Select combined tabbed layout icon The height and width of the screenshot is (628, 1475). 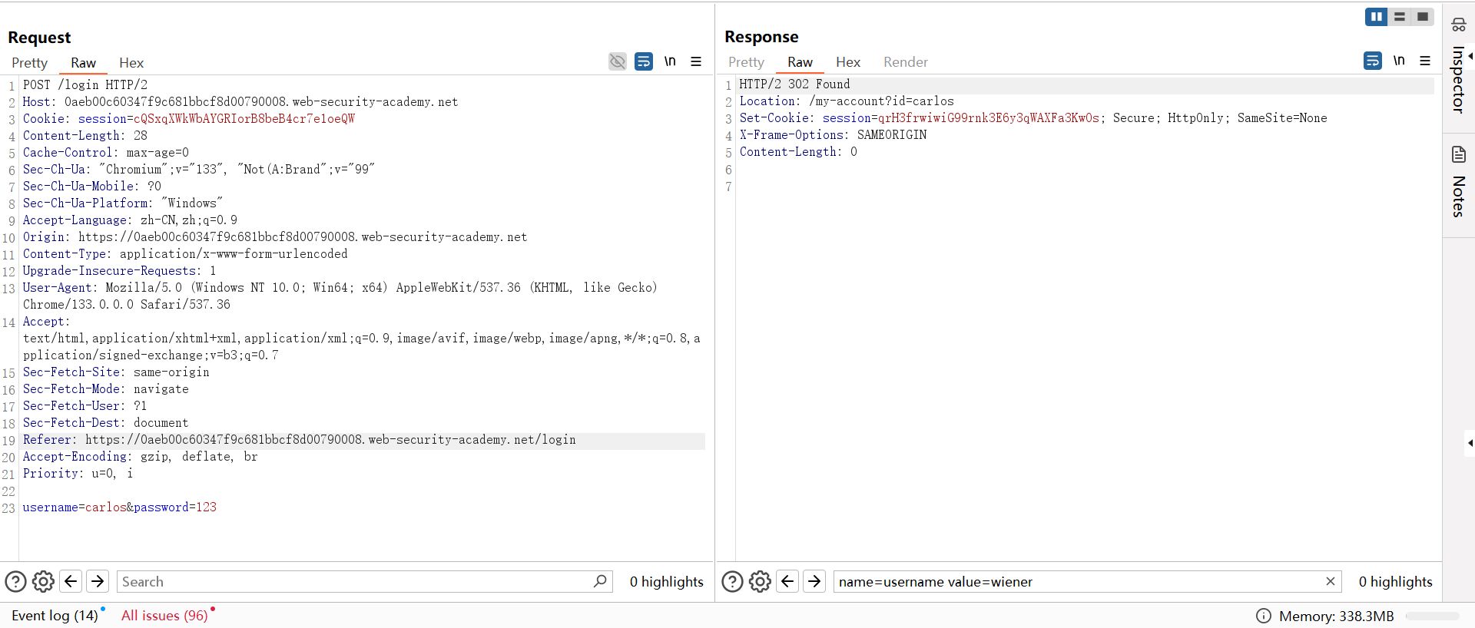click(1423, 17)
